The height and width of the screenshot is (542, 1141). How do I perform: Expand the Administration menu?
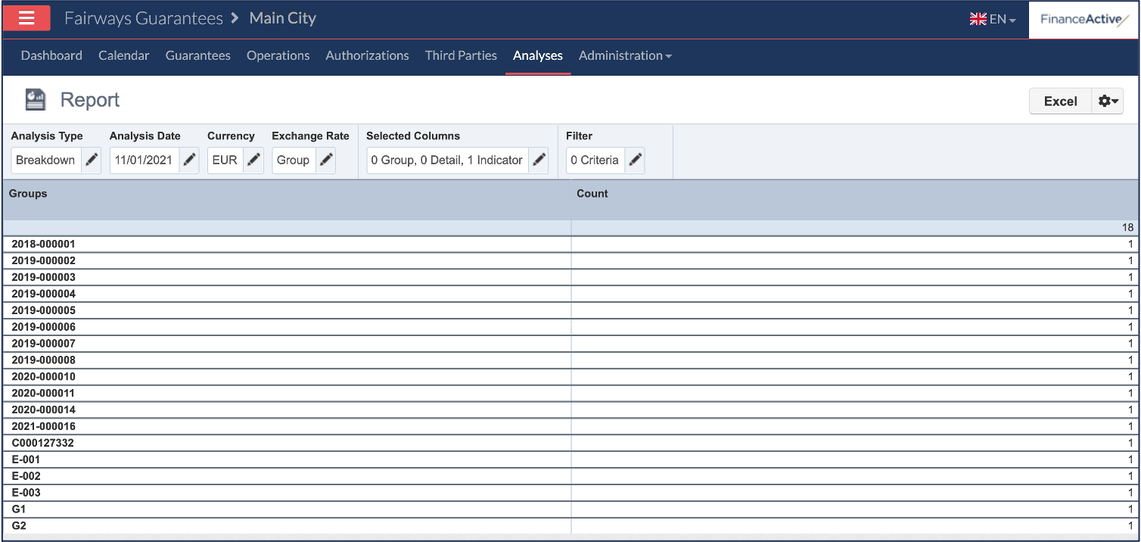coord(624,55)
